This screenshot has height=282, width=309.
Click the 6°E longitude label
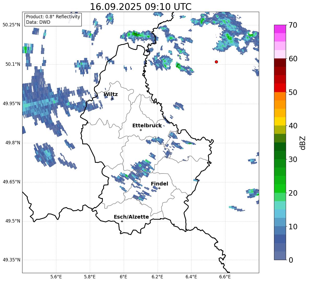(x=123, y=277)
